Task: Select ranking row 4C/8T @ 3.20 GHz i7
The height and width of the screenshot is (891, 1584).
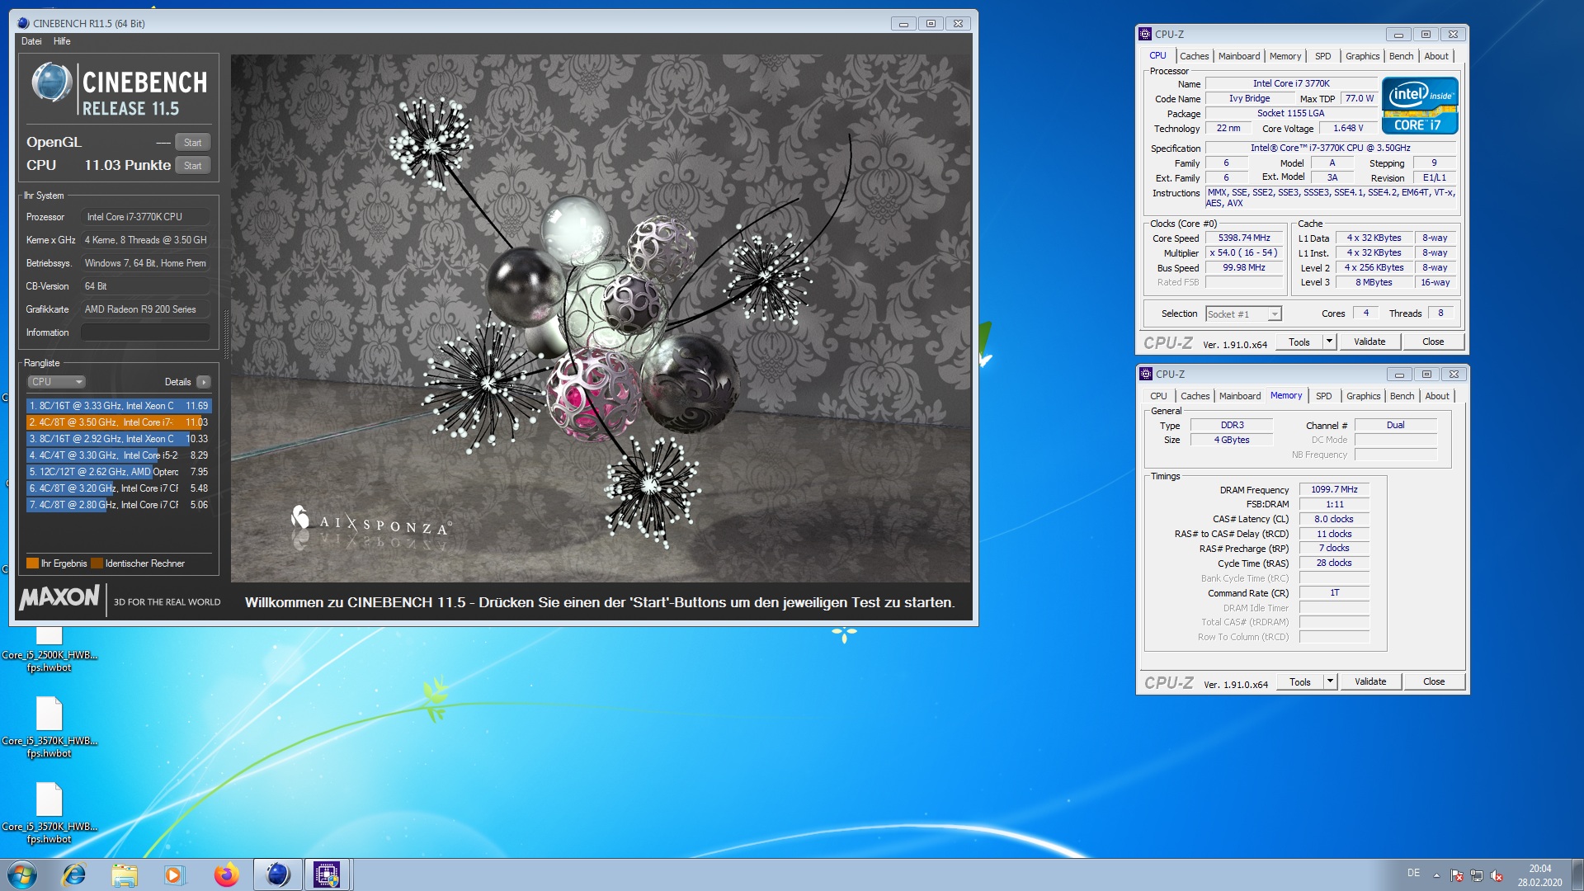Action: [x=119, y=488]
